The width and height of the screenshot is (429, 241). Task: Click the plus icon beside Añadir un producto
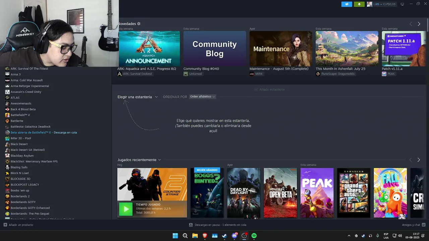click(5, 225)
